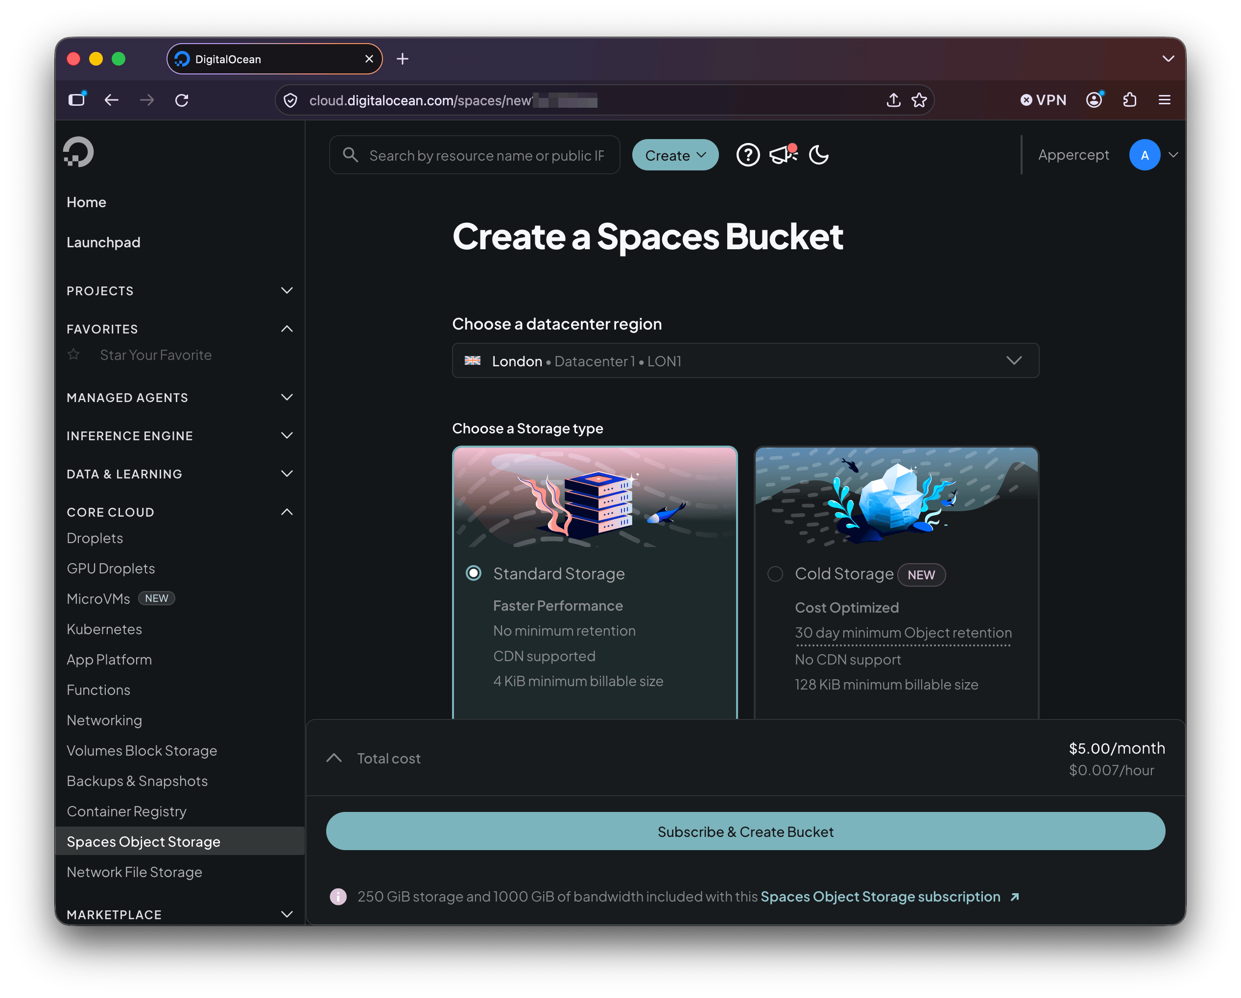
Task: Select the Cold Storage radio button
Action: point(775,574)
